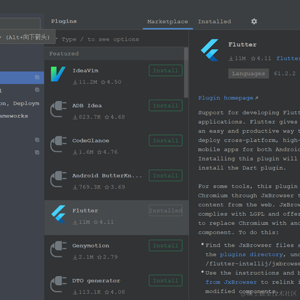Select the IdeaVim plugin logo

pyautogui.click(x=58, y=74)
